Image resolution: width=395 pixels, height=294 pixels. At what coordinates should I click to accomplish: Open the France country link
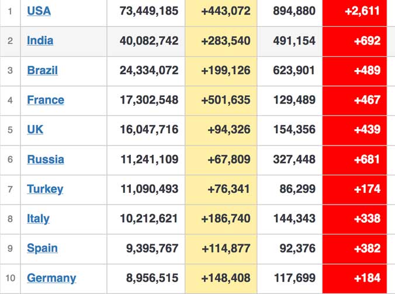click(x=46, y=100)
